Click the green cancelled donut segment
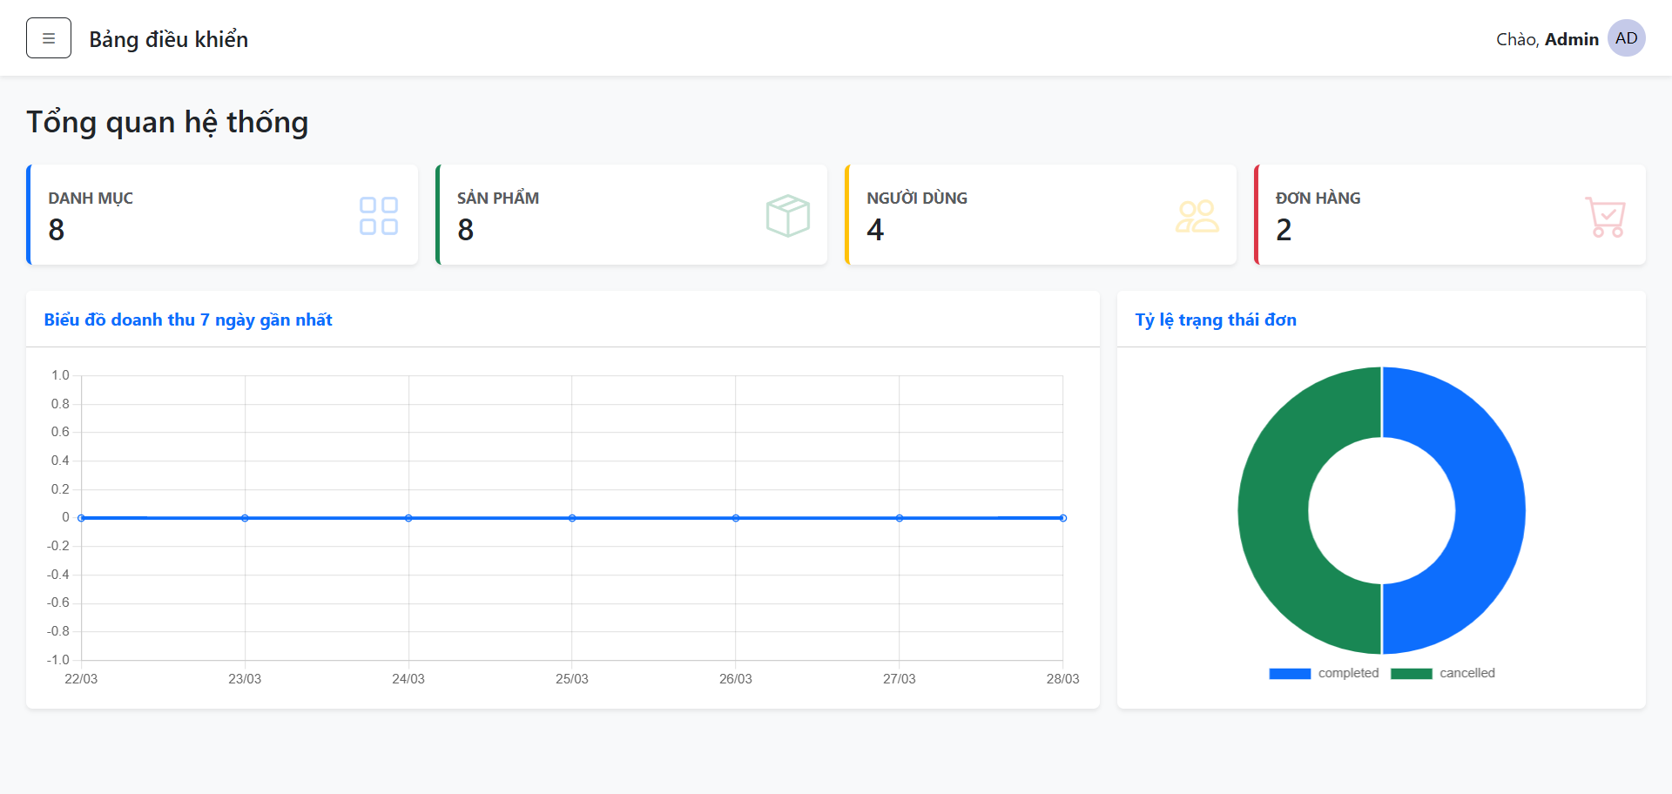 pyautogui.click(x=1274, y=510)
